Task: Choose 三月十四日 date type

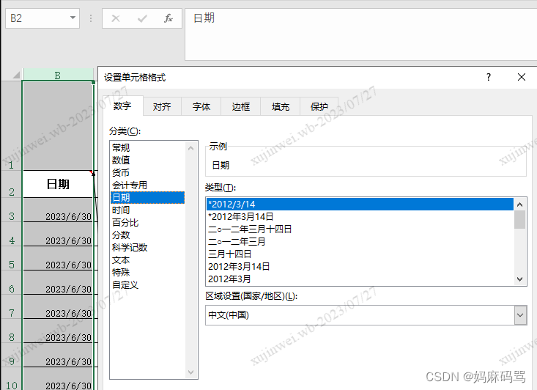Action: [360, 254]
